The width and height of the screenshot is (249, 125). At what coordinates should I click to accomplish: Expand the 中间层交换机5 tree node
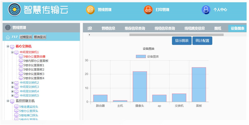click(12, 96)
